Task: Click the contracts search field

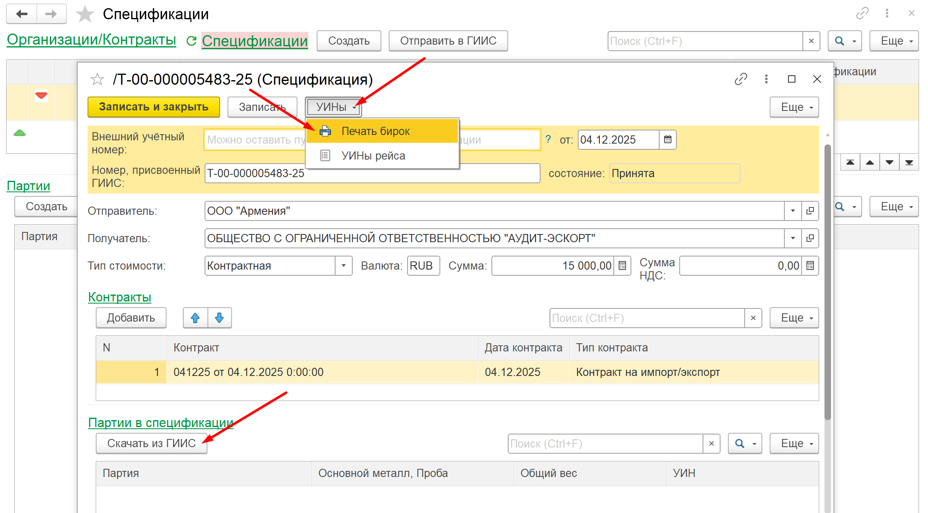Action: coord(646,318)
